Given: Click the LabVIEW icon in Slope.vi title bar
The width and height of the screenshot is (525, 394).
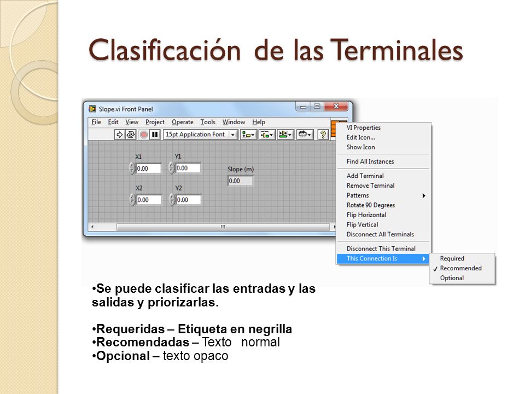Looking at the screenshot, I should (92, 109).
